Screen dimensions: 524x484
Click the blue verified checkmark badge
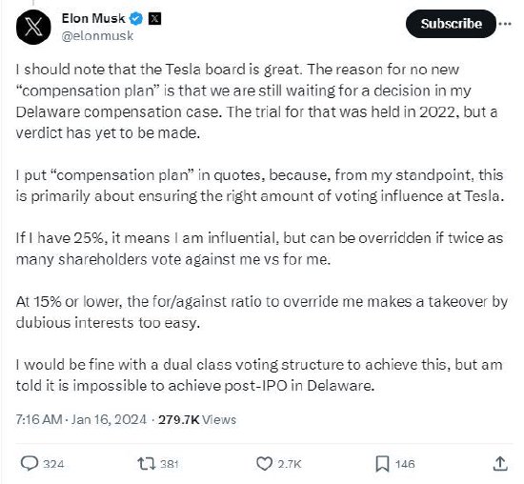(136, 19)
